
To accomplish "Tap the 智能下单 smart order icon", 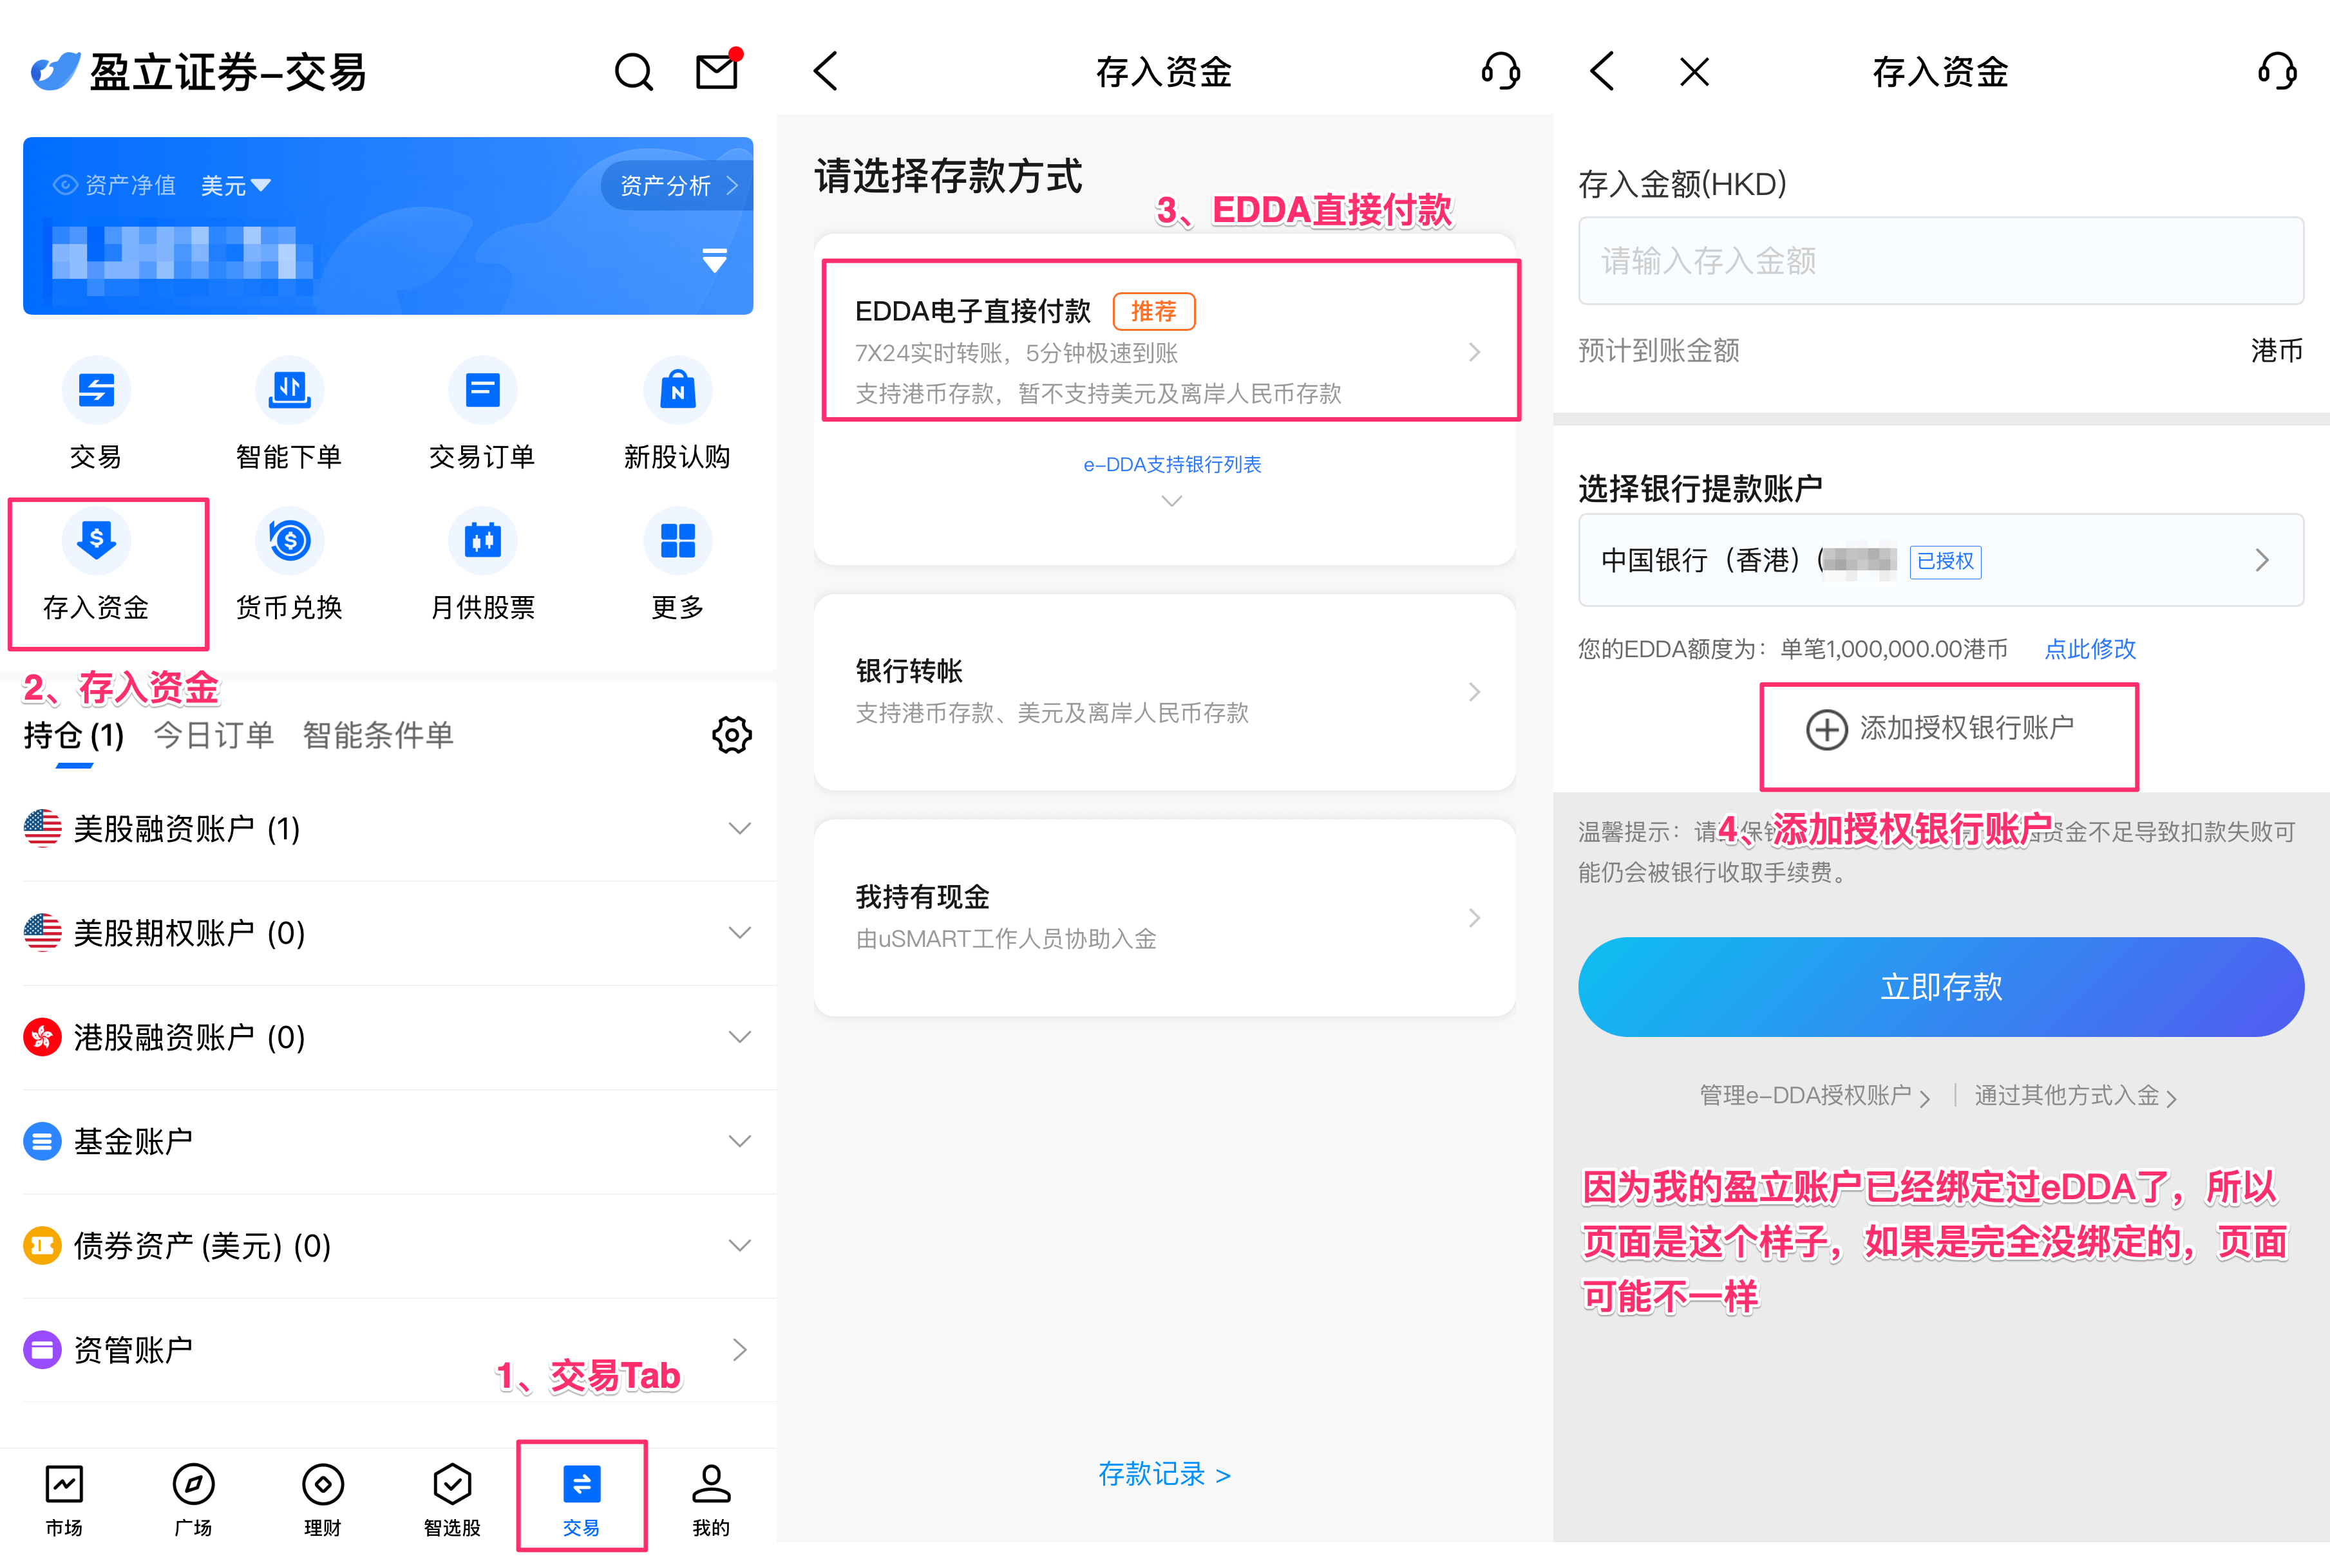I will click(x=289, y=390).
